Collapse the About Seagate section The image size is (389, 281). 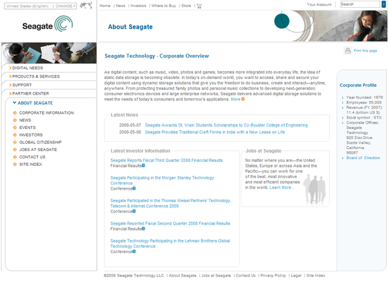click(x=33, y=103)
